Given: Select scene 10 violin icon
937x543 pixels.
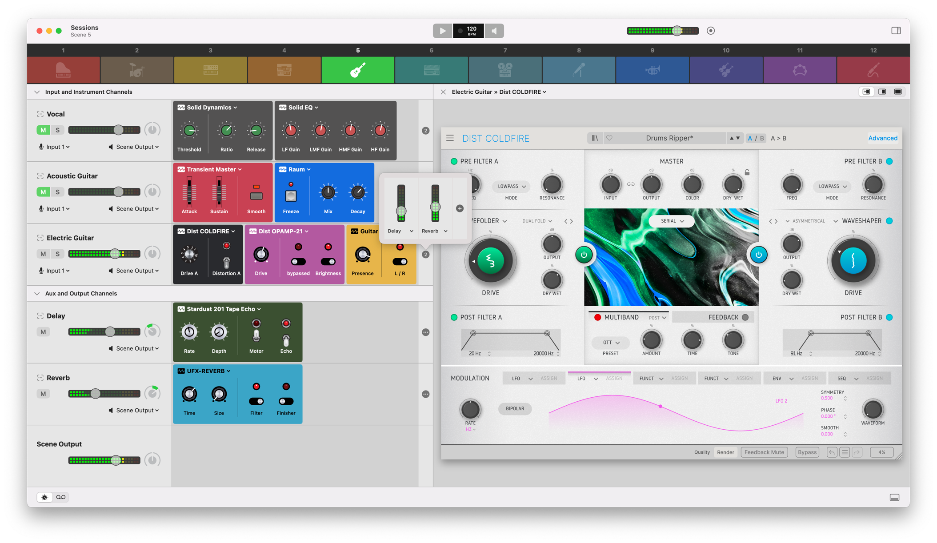Looking at the screenshot, I should coord(726,70).
